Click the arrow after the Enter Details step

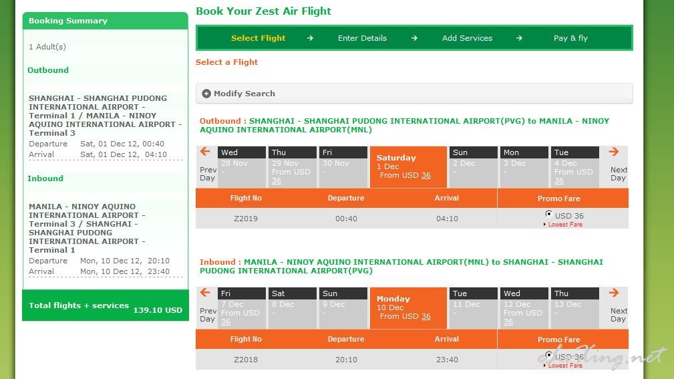pos(414,38)
